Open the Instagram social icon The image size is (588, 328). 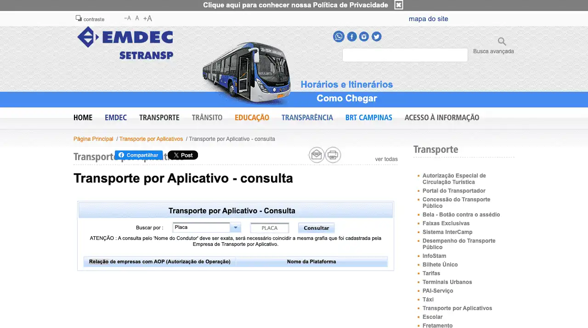point(364,37)
